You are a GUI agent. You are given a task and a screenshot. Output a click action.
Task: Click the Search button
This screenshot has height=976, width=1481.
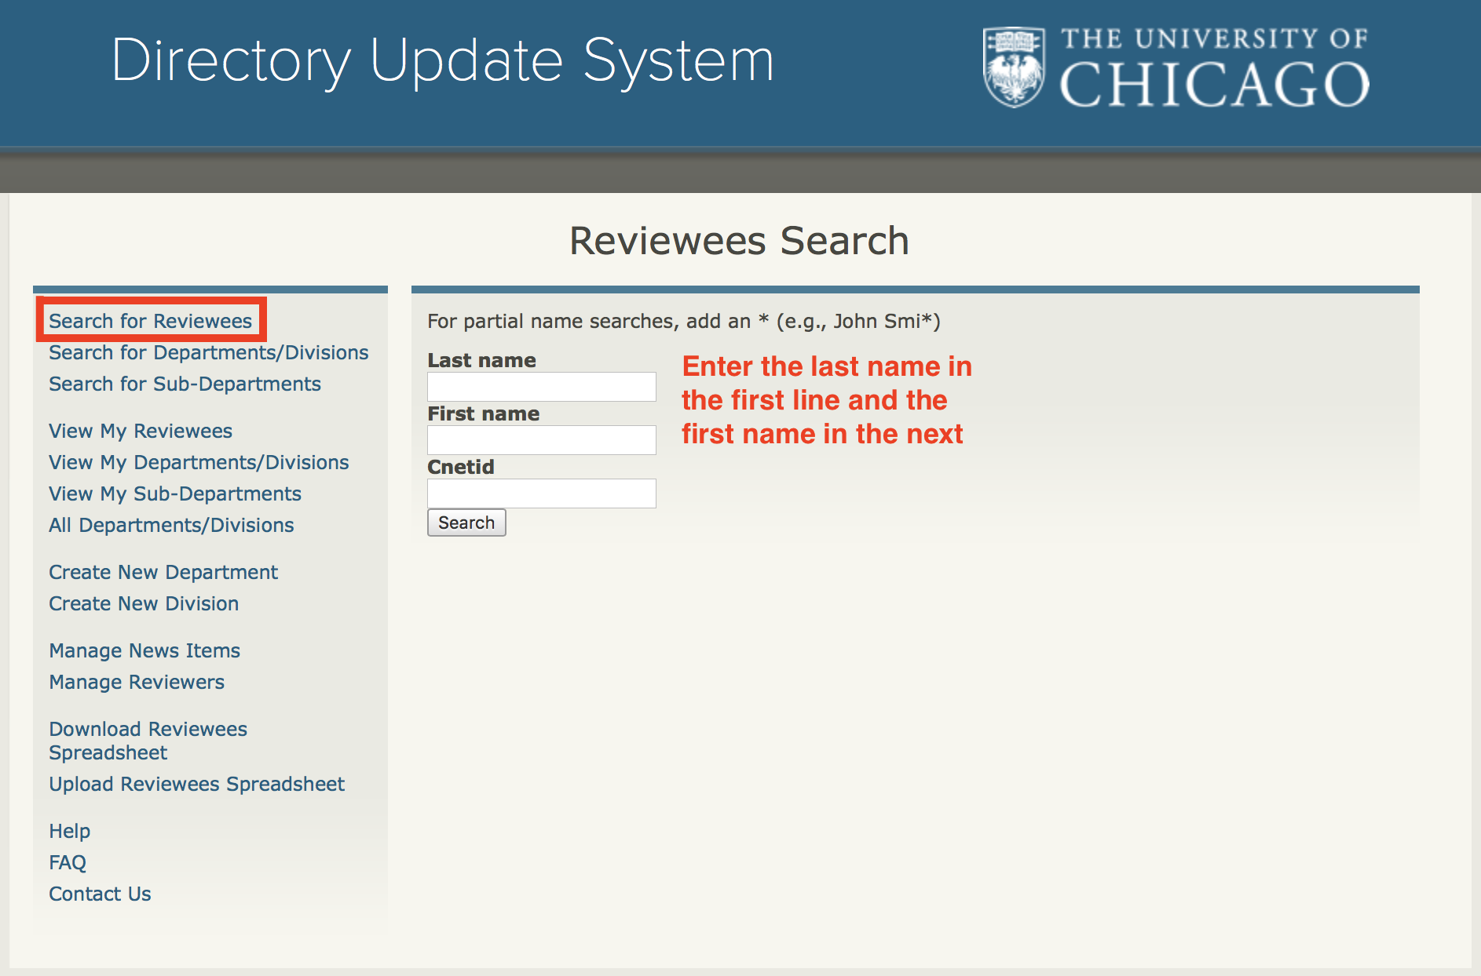[466, 523]
